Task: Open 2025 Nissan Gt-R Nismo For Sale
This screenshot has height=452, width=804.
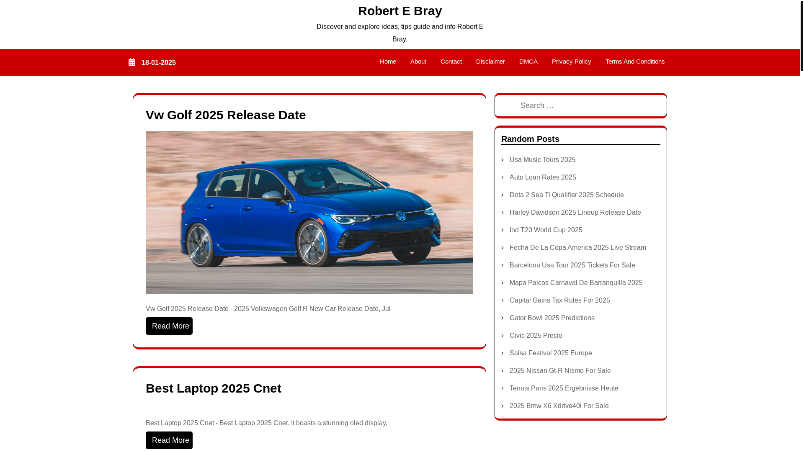Action: pyautogui.click(x=560, y=371)
